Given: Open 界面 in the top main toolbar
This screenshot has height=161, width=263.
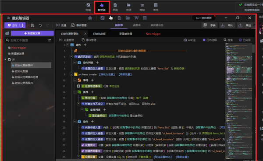Looking at the screenshot, I should coord(115,7).
